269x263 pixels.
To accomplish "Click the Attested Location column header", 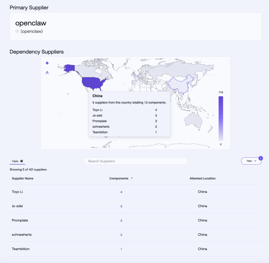I will tap(203, 178).
